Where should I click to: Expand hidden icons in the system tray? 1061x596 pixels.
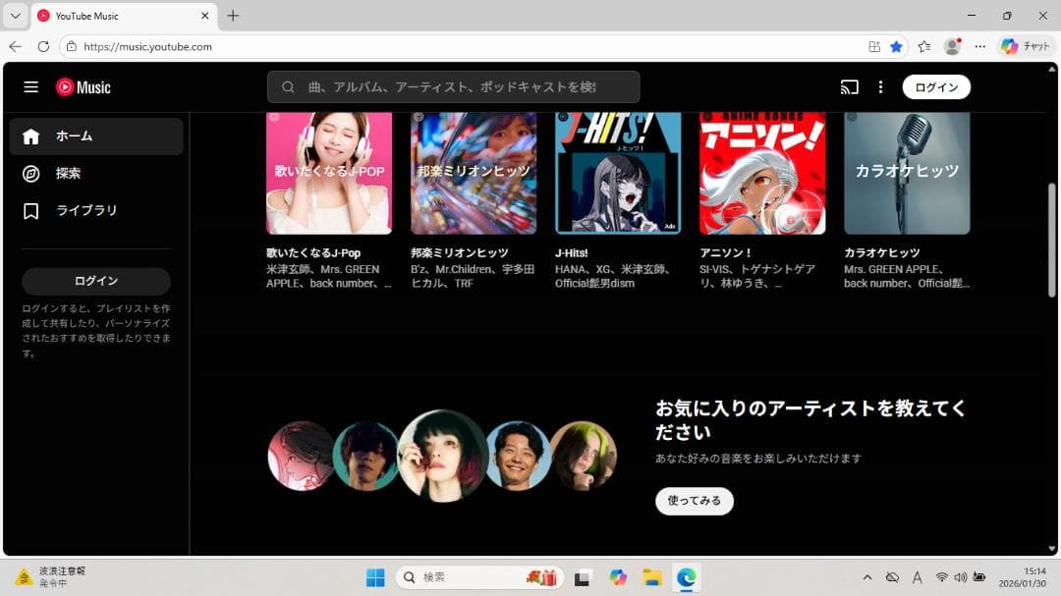point(868,577)
